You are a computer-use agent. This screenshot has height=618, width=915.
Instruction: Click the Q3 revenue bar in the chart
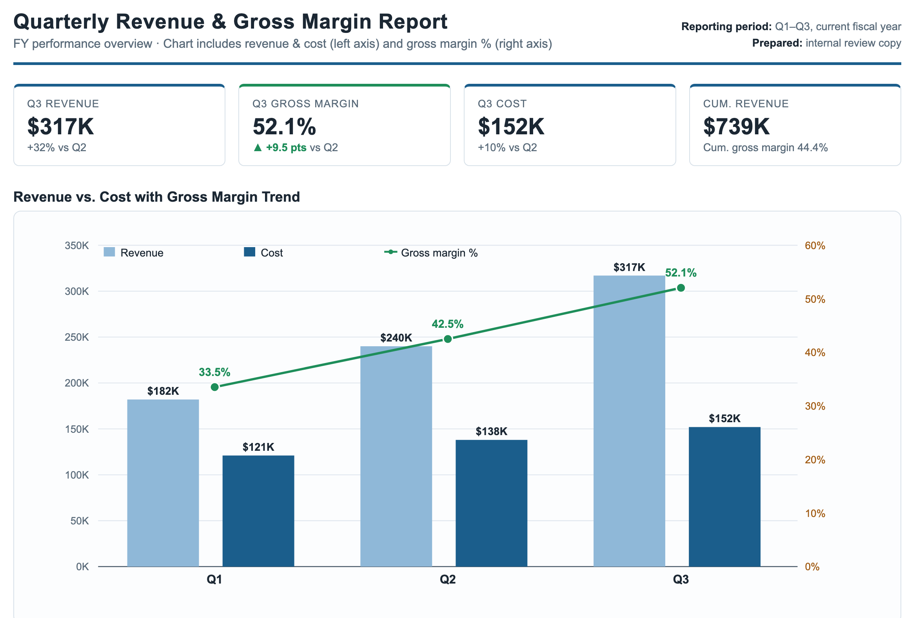tap(629, 421)
